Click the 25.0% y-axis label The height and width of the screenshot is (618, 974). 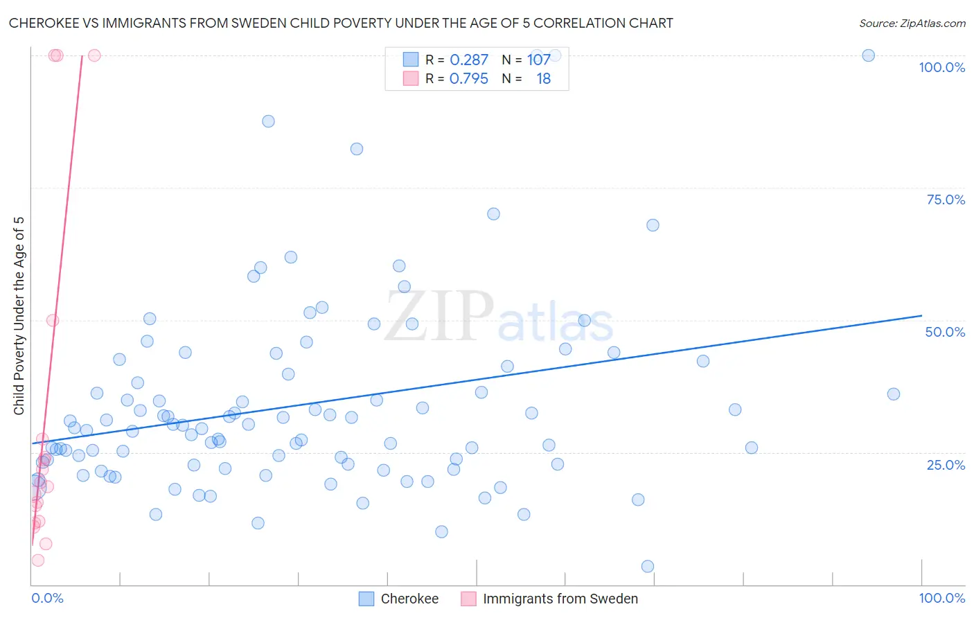946,464
